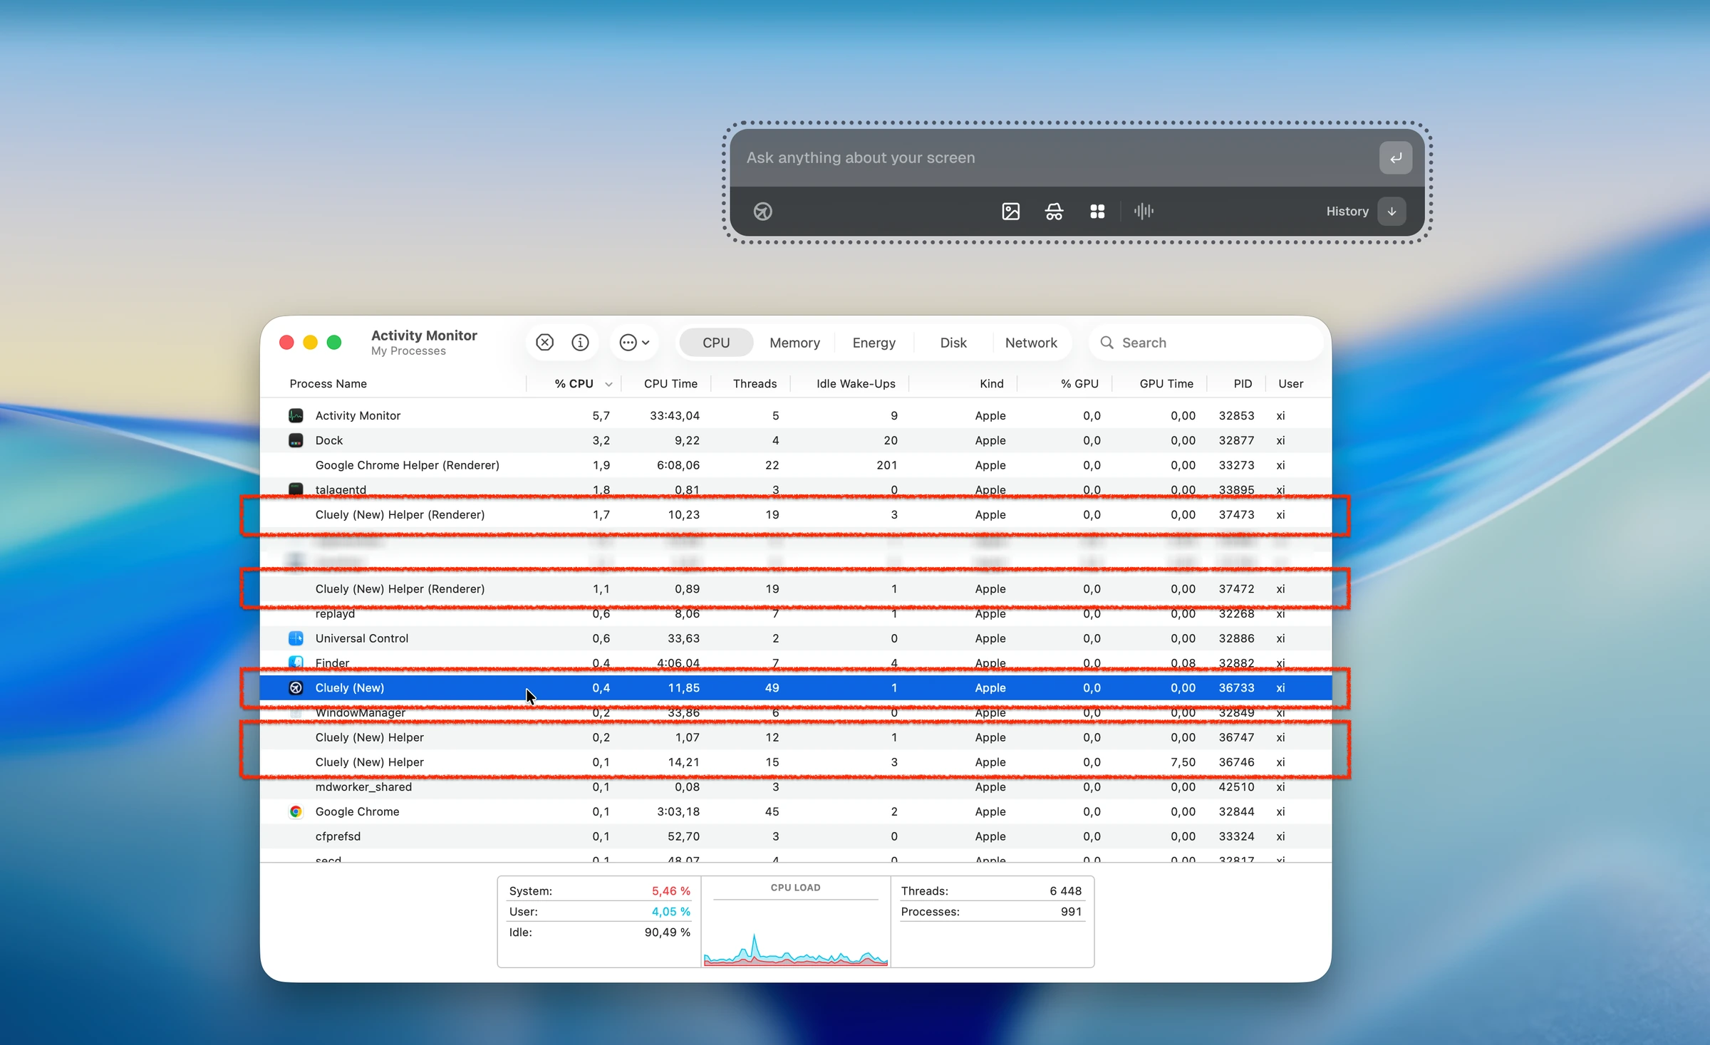Click the Finder process icon
This screenshot has width=1710, height=1045.
pos(296,662)
